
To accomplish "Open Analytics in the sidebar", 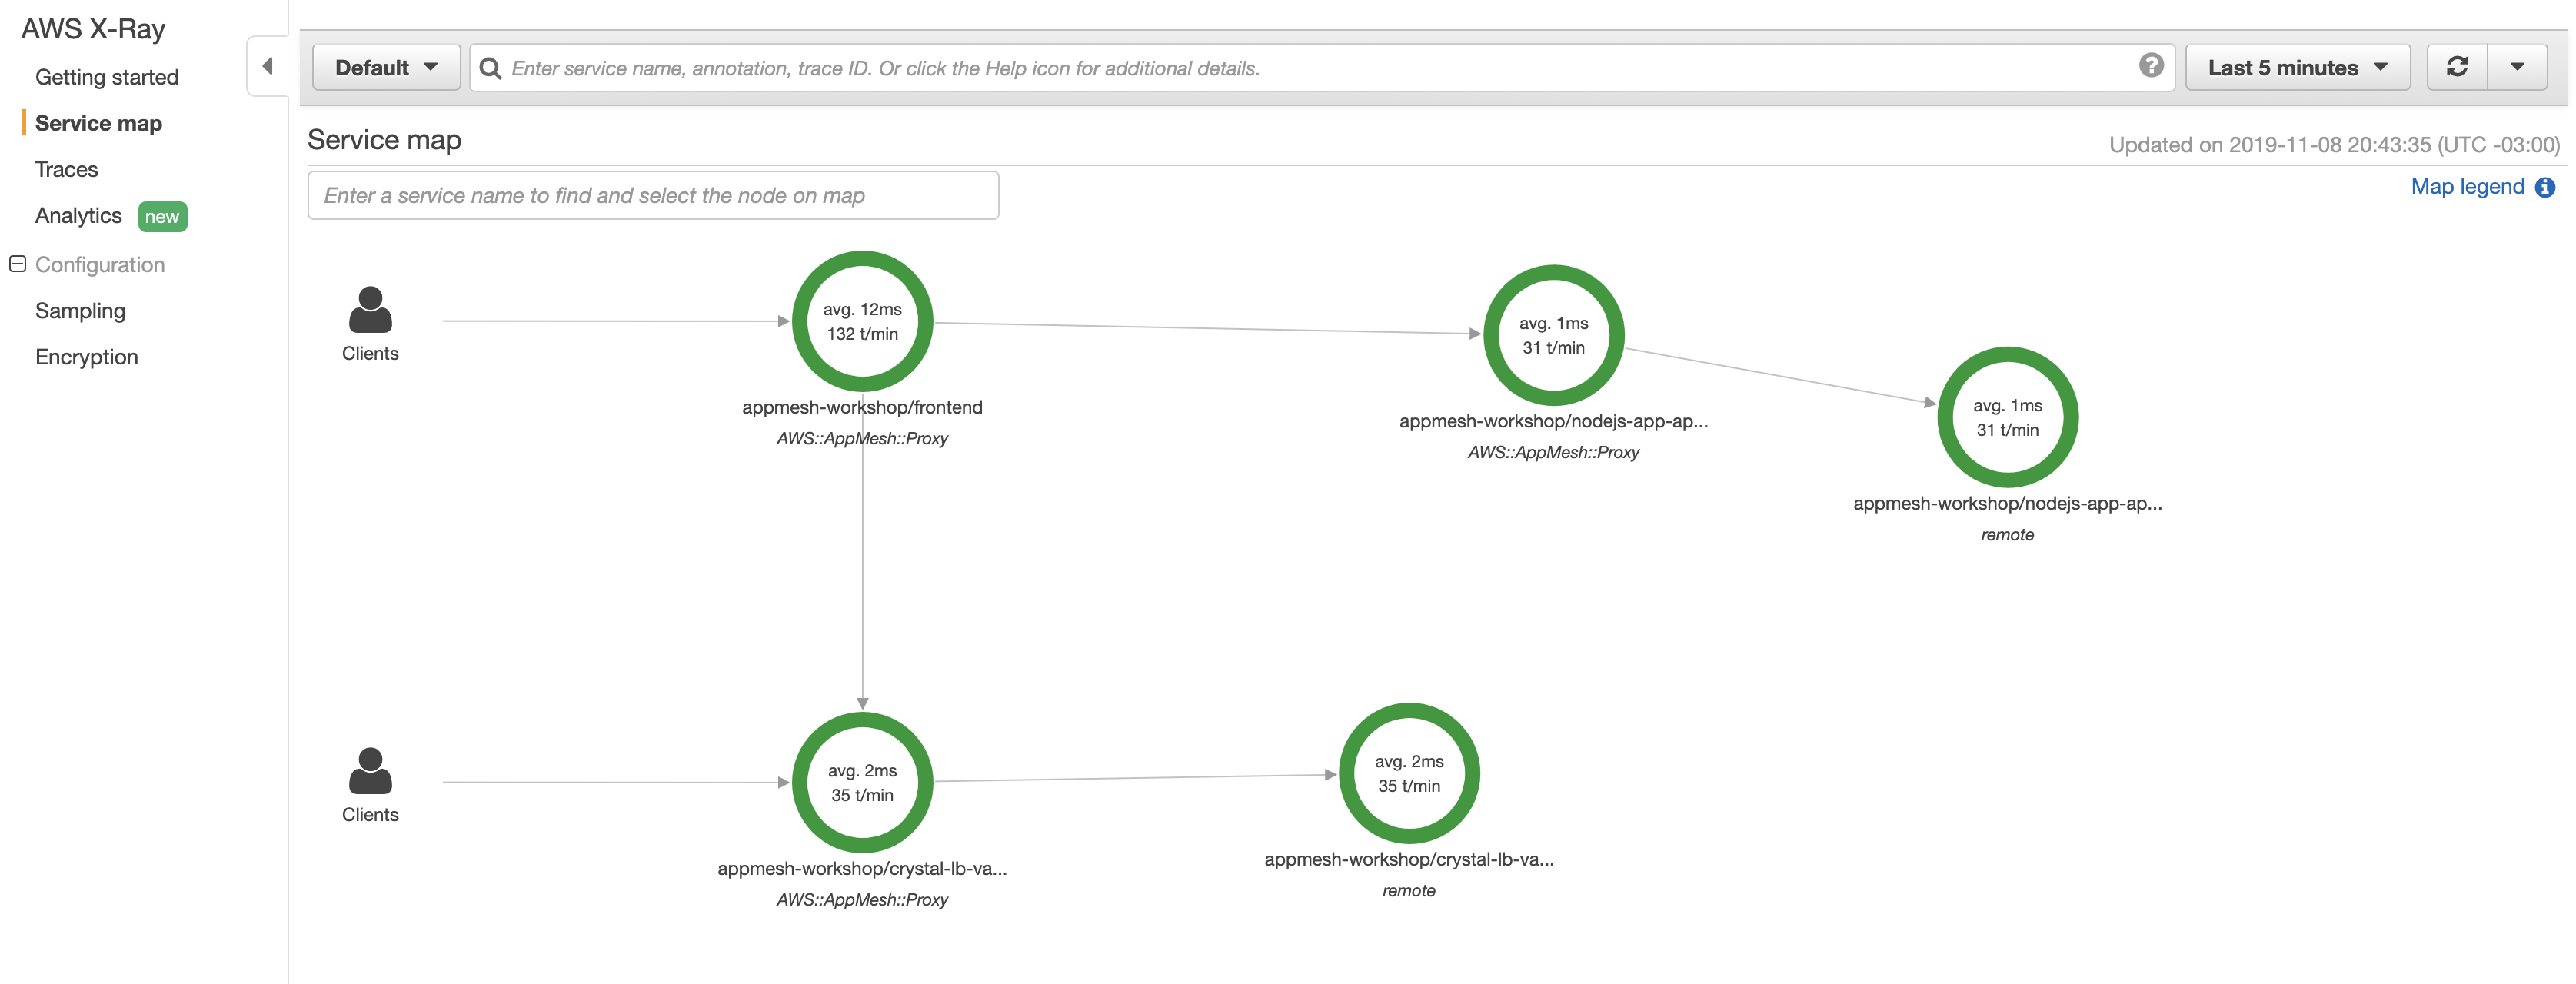I will tap(78, 216).
